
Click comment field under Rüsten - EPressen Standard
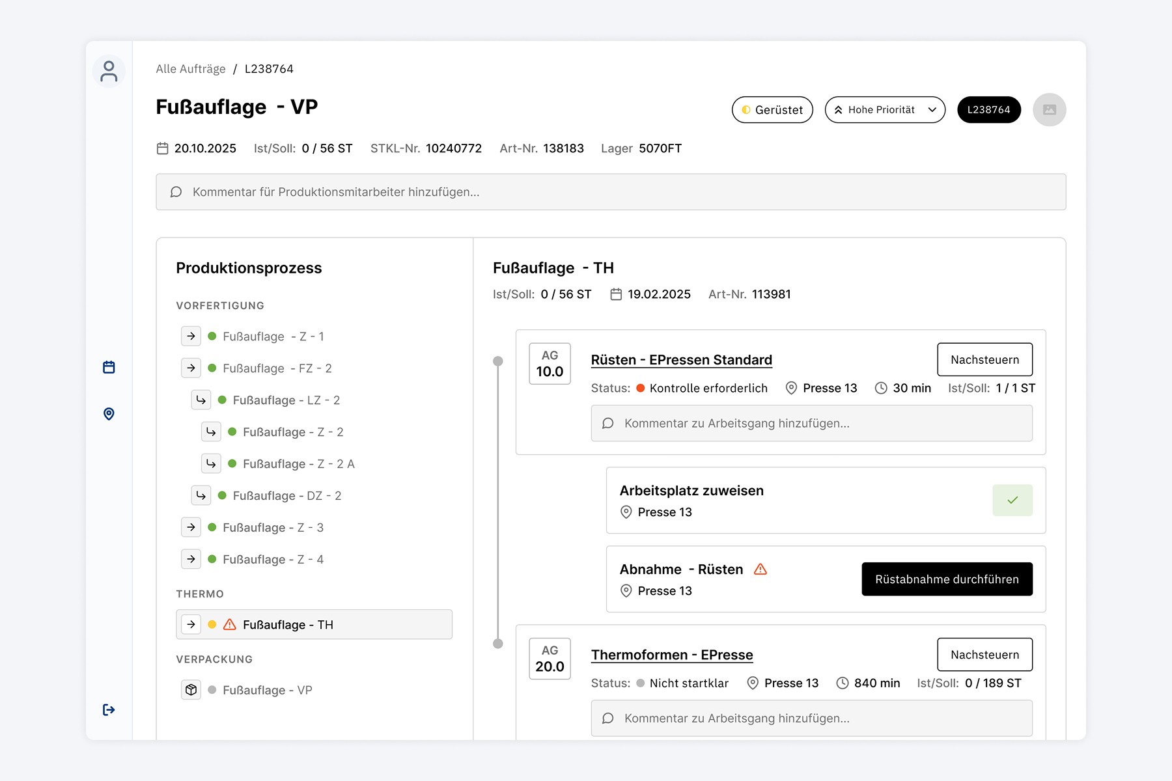point(812,424)
